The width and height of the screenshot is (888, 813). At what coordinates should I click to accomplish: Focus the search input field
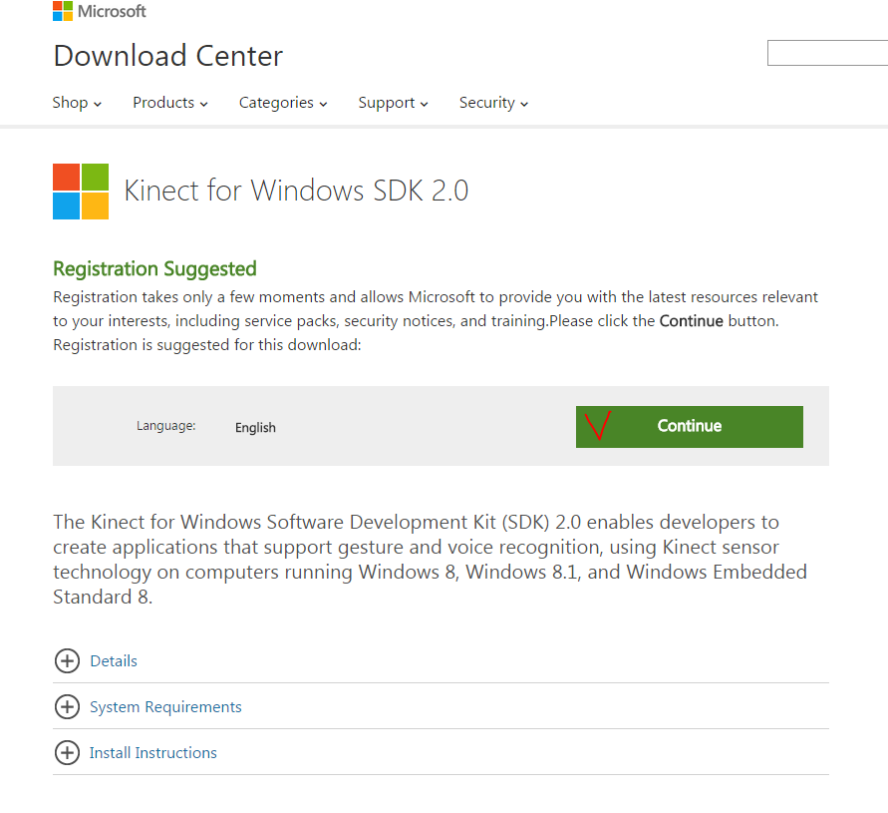[x=827, y=53]
